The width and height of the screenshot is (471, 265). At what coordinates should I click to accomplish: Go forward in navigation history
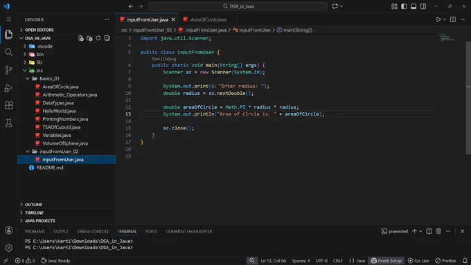pyautogui.click(x=141, y=6)
